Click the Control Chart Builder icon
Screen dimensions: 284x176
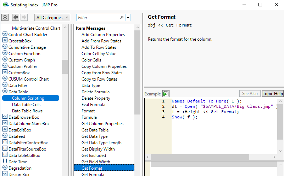[x=5, y=34]
